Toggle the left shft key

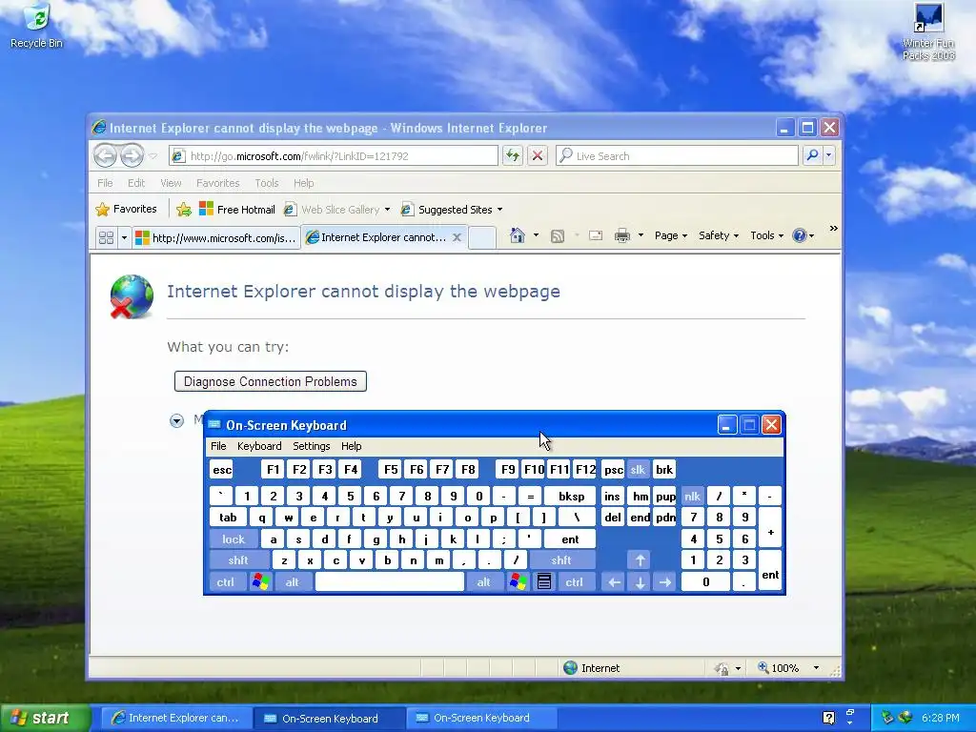click(x=239, y=560)
